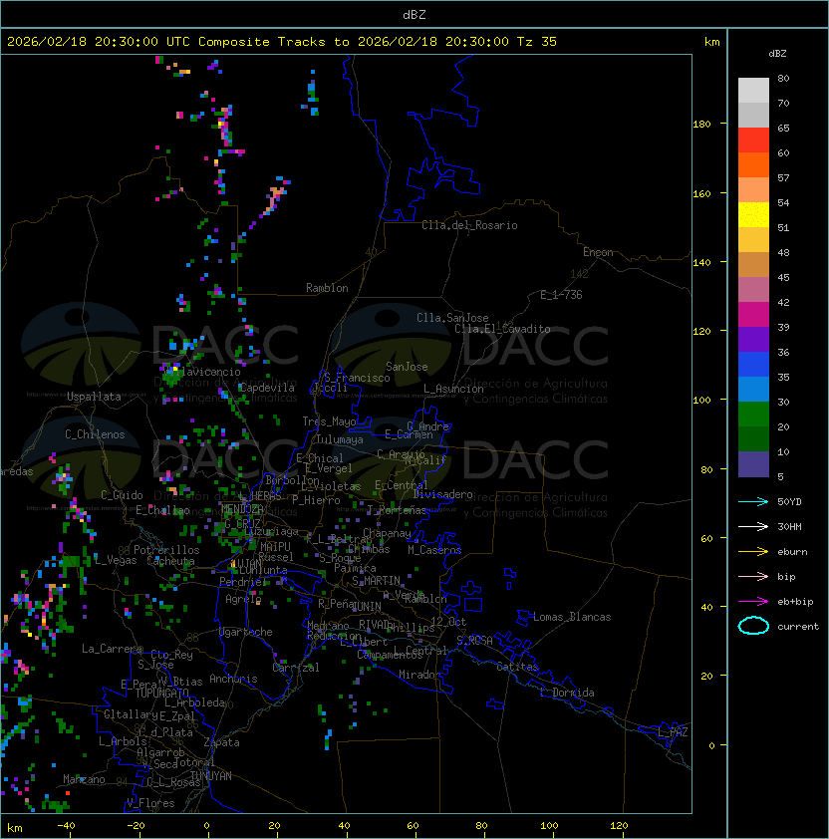This screenshot has width=829, height=839.
Task: Click the 'L_Vegas' map label
Action: pos(116,560)
